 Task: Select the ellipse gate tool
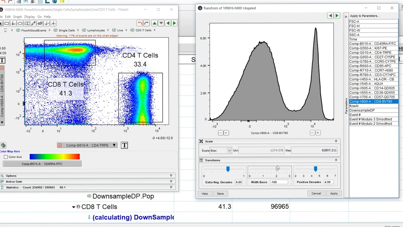pyautogui.click(x=20, y=23)
